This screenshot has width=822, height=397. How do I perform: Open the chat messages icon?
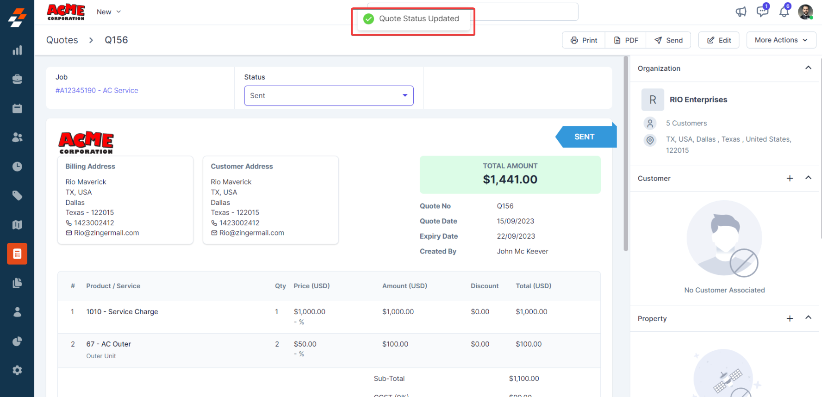point(762,12)
